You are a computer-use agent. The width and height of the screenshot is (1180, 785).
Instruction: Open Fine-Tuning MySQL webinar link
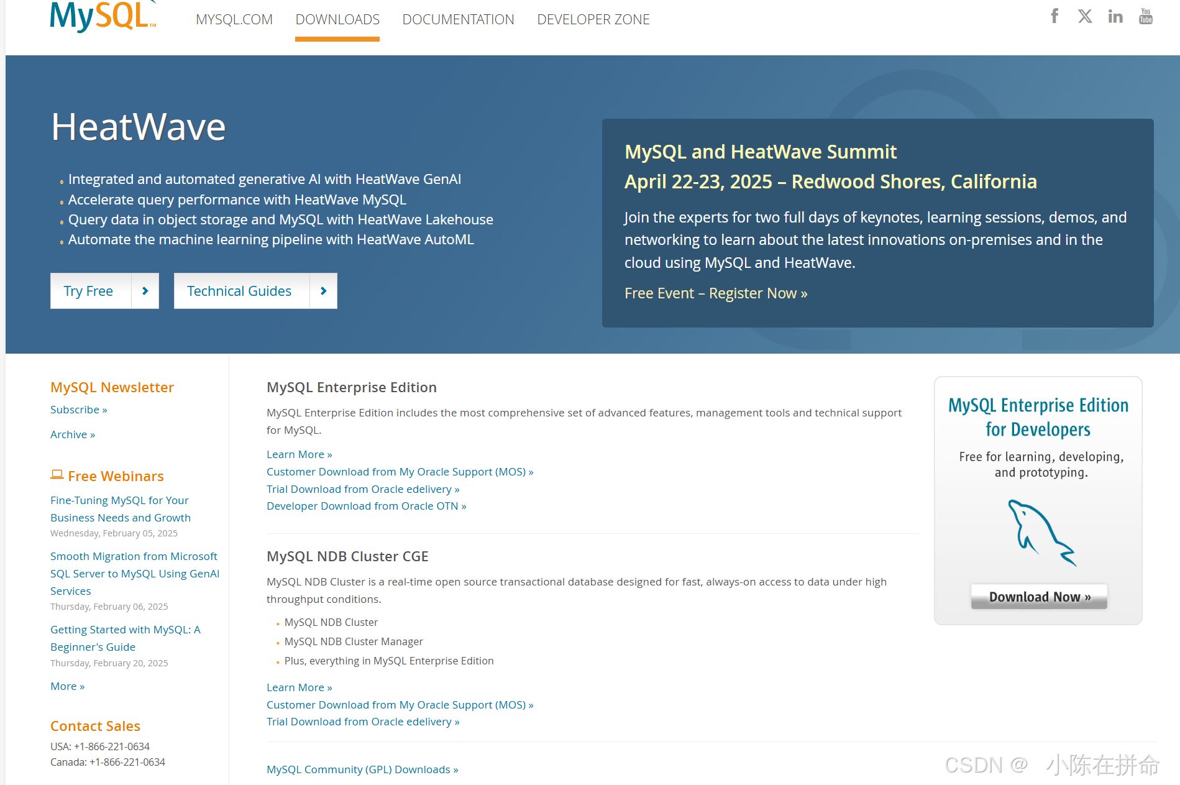[121, 509]
